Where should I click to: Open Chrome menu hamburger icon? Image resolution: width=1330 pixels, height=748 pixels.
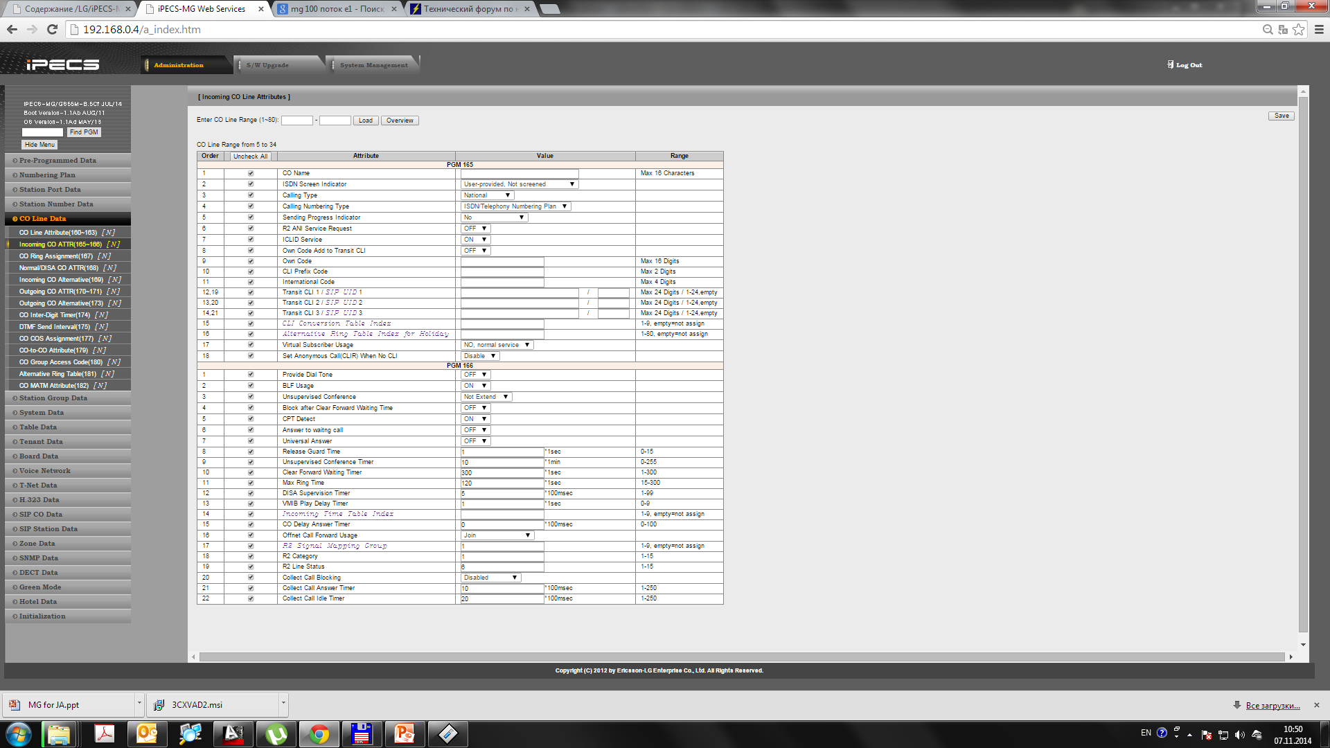tap(1319, 29)
